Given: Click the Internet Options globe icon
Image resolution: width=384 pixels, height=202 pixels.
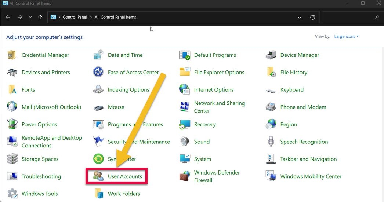Looking at the screenshot, I should 185,89.
